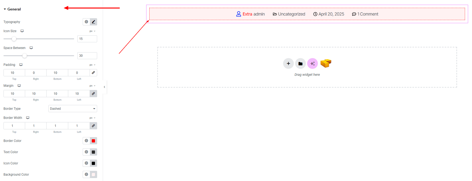Click the Uncategorized category link
The height and width of the screenshot is (181, 472).
pos(291,14)
